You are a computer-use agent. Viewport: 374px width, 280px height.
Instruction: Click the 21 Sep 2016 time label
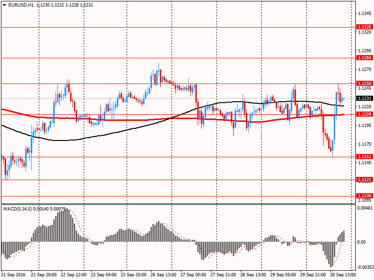pyautogui.click(x=14, y=275)
